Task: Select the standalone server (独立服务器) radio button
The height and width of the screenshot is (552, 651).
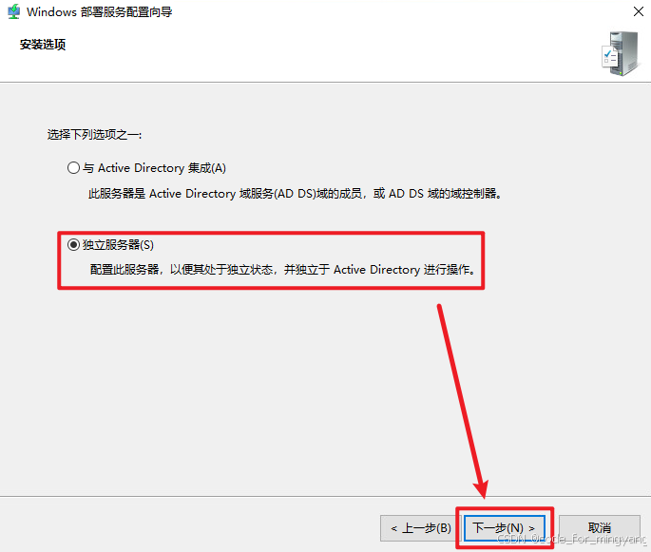Action: 73,245
